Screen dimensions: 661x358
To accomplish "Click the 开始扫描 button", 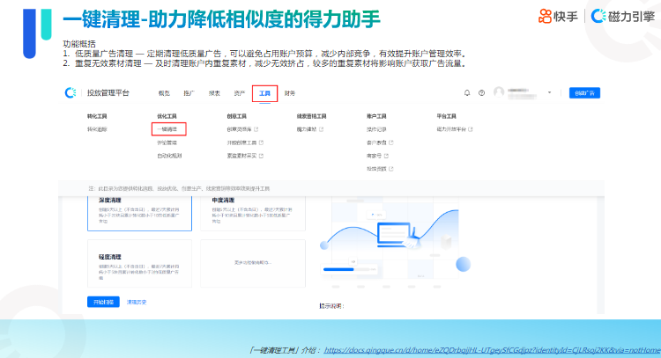I will [103, 302].
